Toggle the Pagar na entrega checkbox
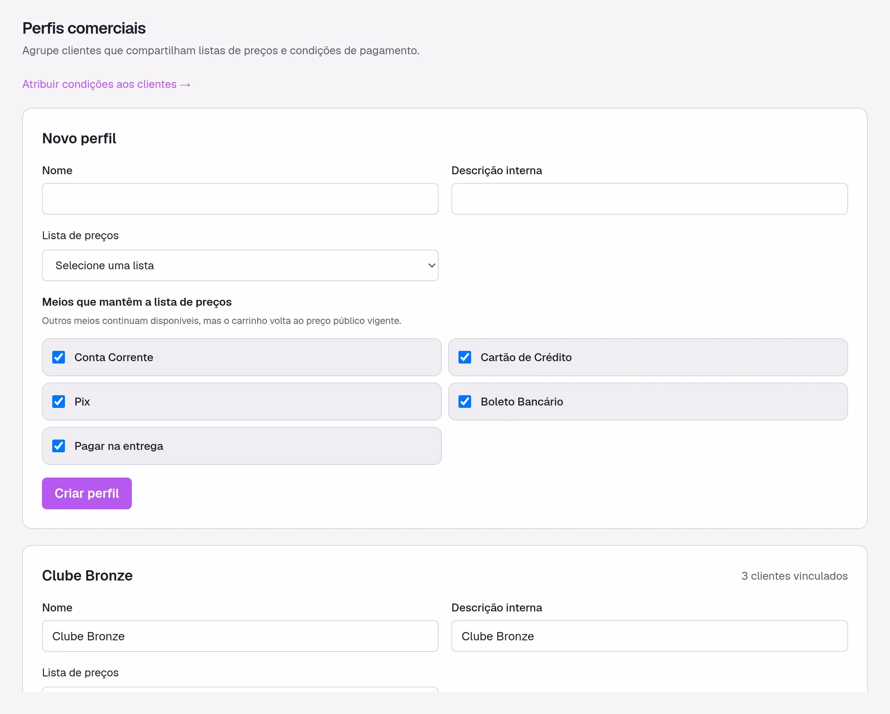Screen dimensions: 890x714 pyautogui.click(x=59, y=446)
